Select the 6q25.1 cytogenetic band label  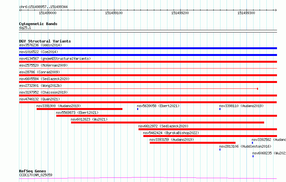tap(25, 28)
